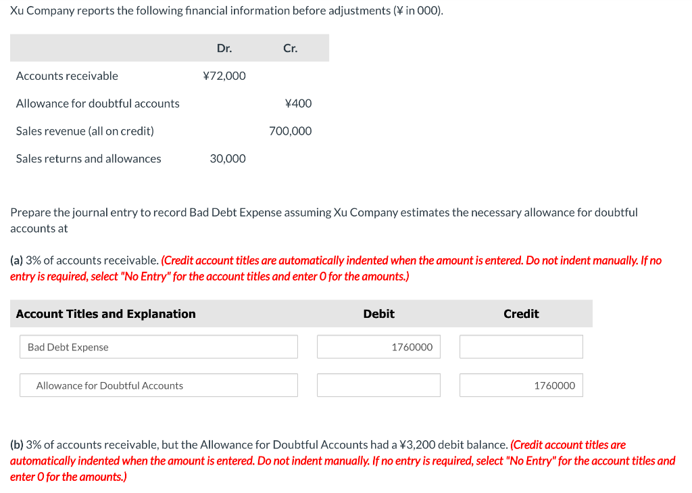This screenshot has width=692, height=493.
Task: Select the Sales revenue (all on credit) label
Action: (84, 131)
